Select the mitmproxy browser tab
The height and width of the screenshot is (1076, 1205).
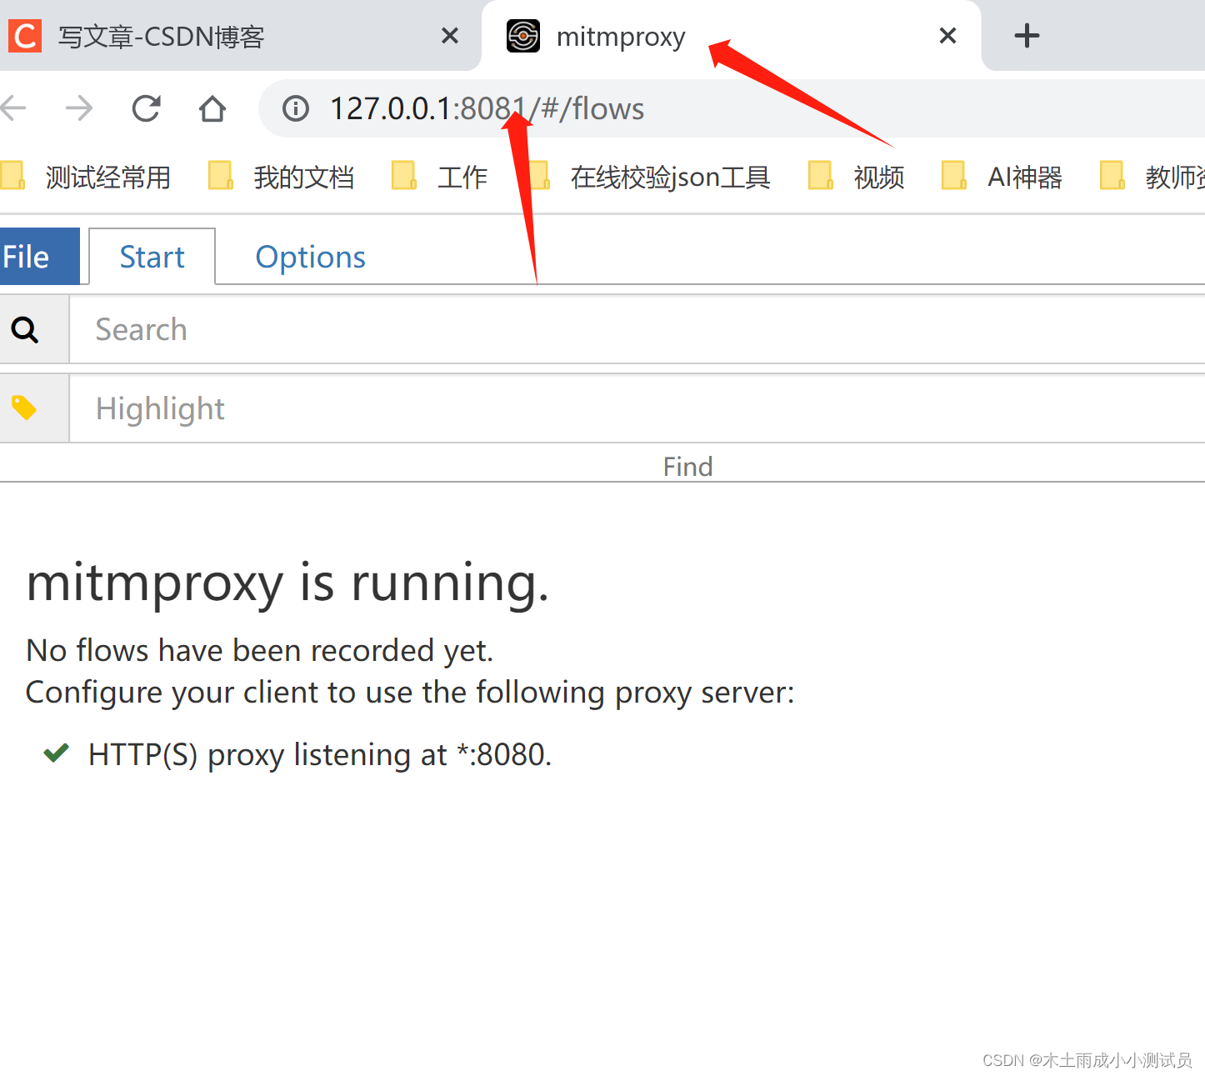(732, 36)
